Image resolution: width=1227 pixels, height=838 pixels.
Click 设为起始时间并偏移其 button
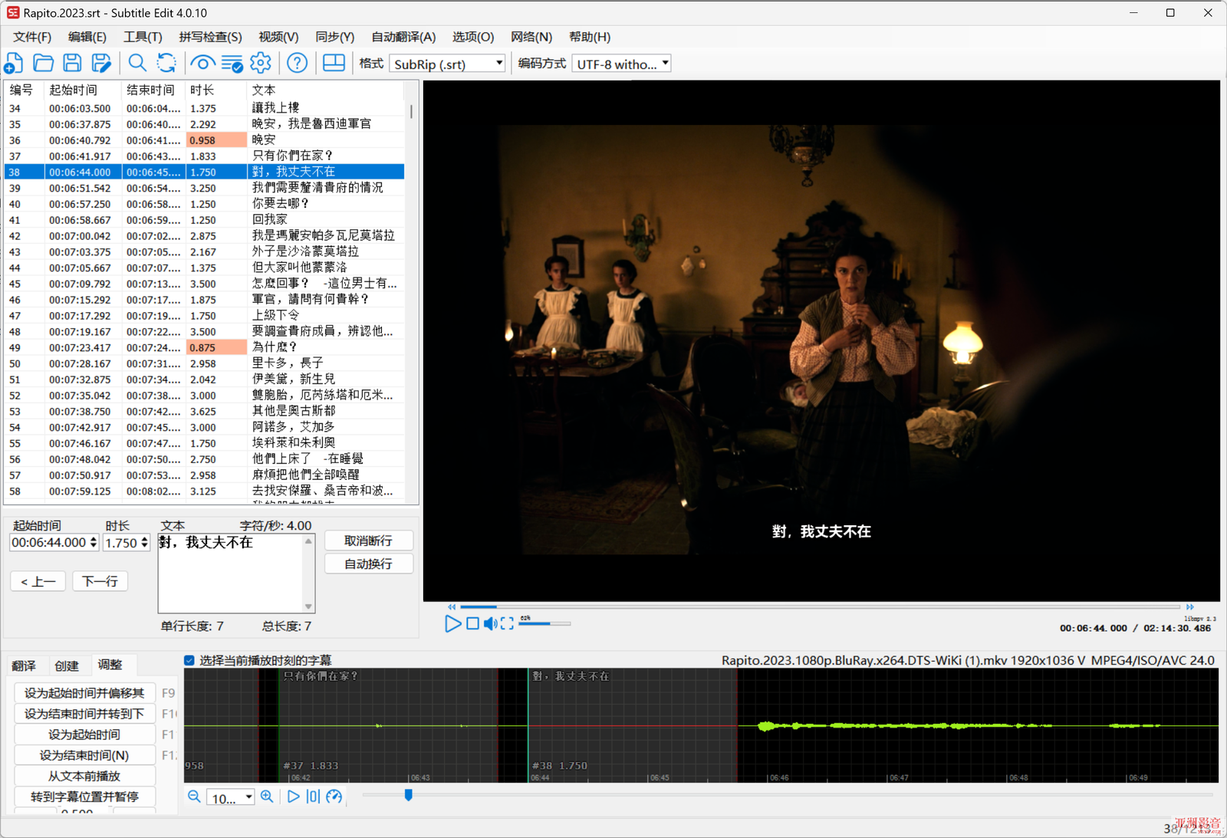(x=84, y=693)
